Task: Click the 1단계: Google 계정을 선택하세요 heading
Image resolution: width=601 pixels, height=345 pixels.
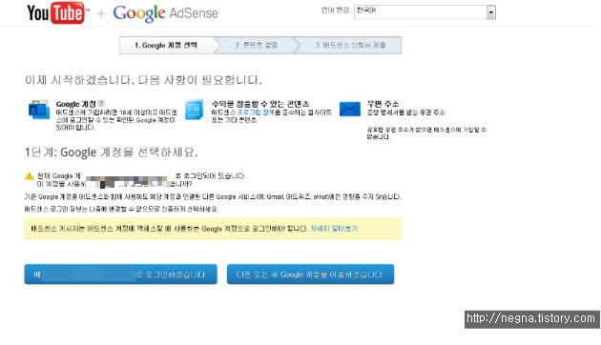Action: [x=112, y=152]
